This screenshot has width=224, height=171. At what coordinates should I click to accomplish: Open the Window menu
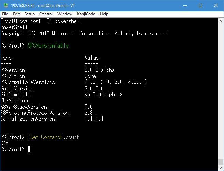point(65,14)
